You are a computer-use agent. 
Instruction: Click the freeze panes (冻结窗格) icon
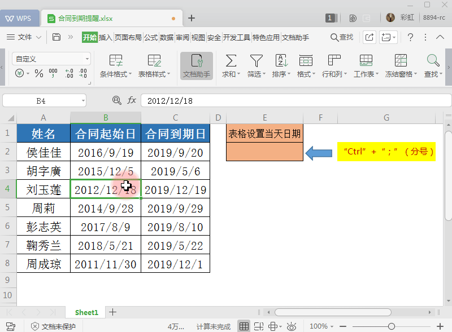coord(401,61)
